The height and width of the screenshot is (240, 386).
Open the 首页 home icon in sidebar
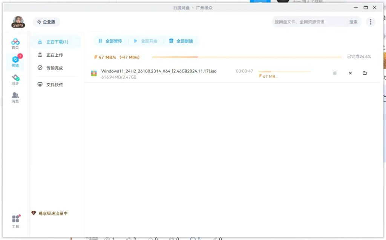15,44
